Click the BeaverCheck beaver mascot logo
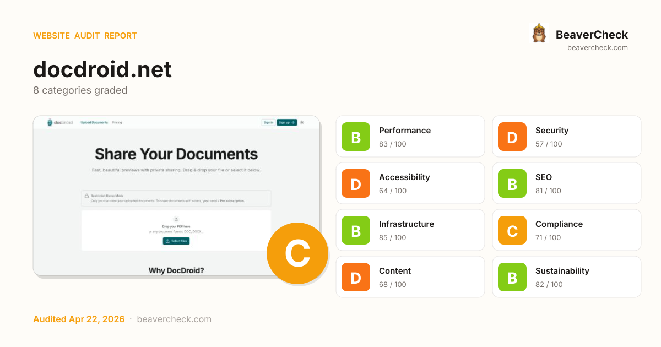Screen dimensions: 661x347 click(539, 34)
